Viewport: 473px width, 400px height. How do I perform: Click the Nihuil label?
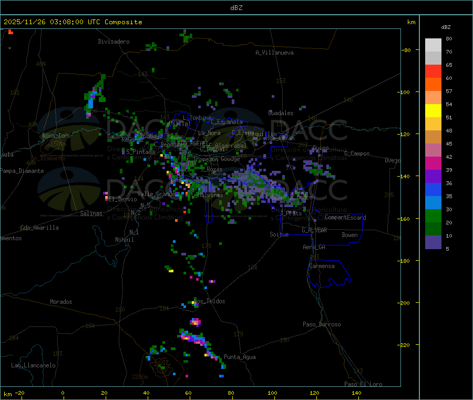click(x=125, y=240)
